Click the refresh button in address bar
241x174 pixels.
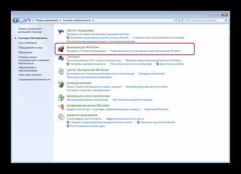(x=179, y=20)
